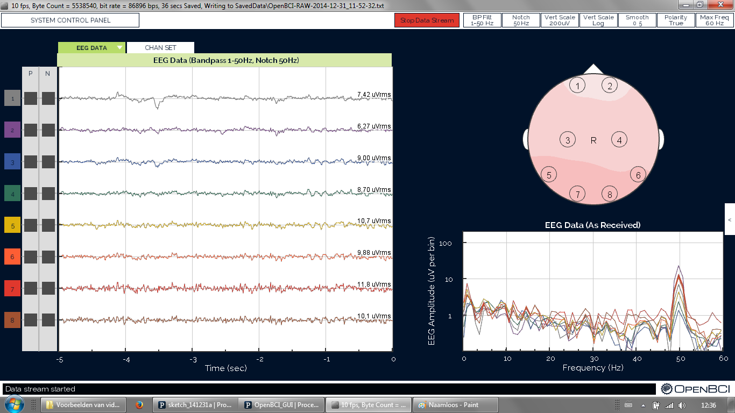Select the brown channel 8 button
Screen dimensions: 735x413
tap(12, 320)
